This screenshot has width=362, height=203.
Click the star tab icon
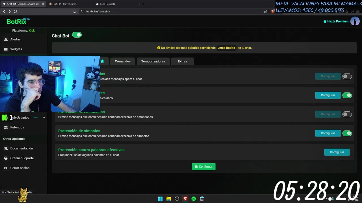pyautogui.click(x=102, y=61)
